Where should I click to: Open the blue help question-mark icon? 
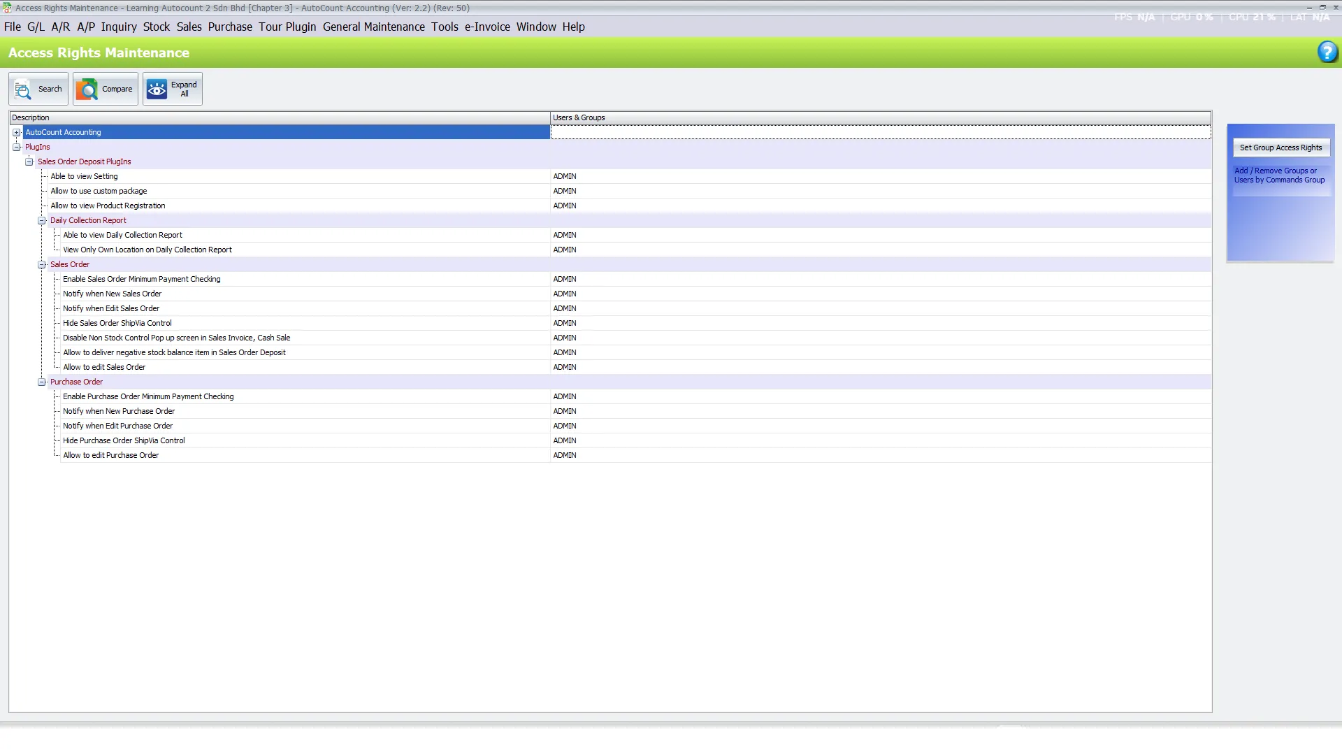[x=1327, y=52]
